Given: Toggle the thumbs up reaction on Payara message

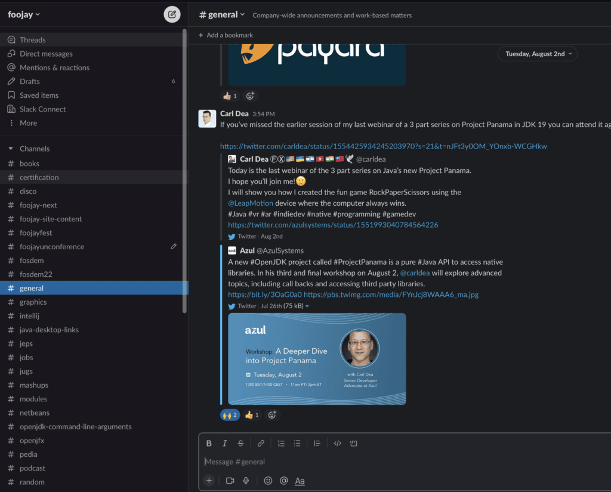Looking at the screenshot, I should coord(230,96).
